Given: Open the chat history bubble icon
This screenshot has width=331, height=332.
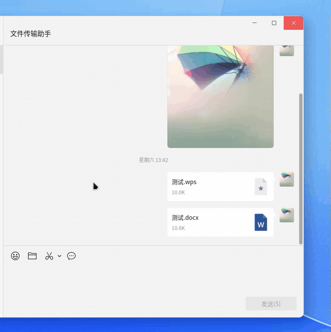Looking at the screenshot, I should point(71,256).
